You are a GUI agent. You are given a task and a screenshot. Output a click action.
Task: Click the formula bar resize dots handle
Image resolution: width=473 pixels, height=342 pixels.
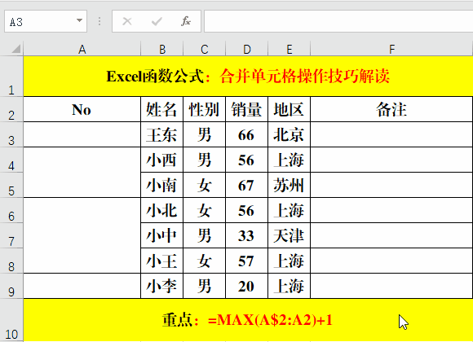[99, 21]
